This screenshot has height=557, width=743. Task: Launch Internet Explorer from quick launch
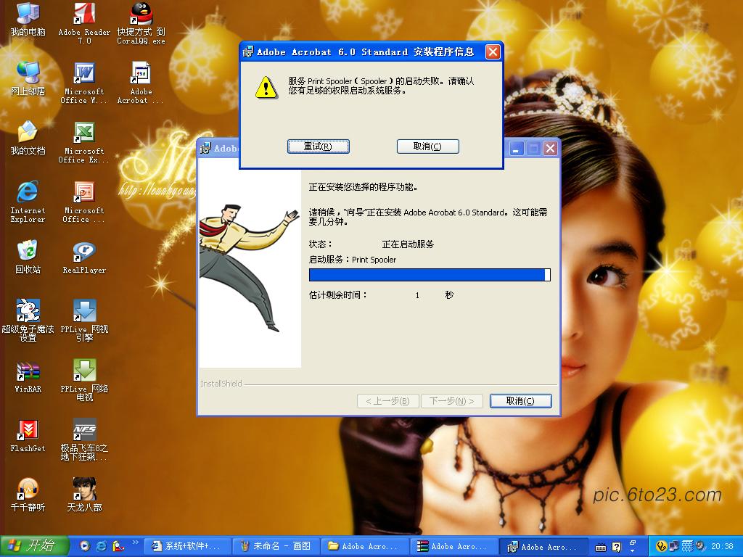point(101,546)
